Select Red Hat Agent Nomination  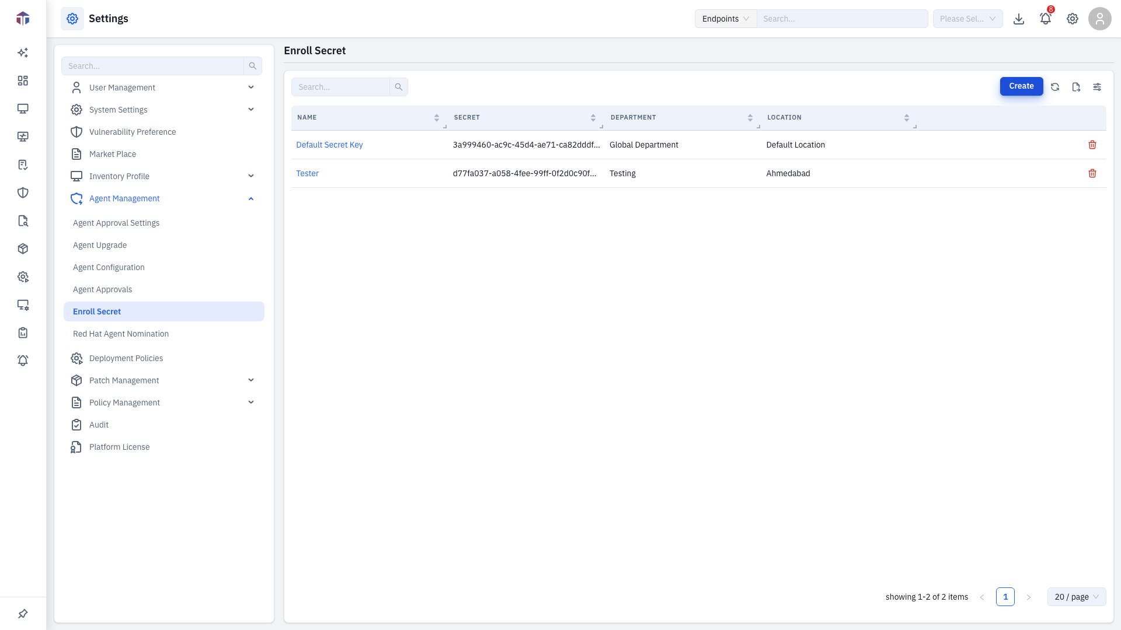(120, 334)
